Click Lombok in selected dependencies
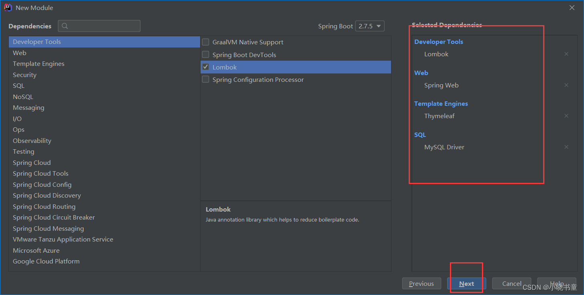Image resolution: width=584 pixels, height=295 pixels. tap(436, 54)
